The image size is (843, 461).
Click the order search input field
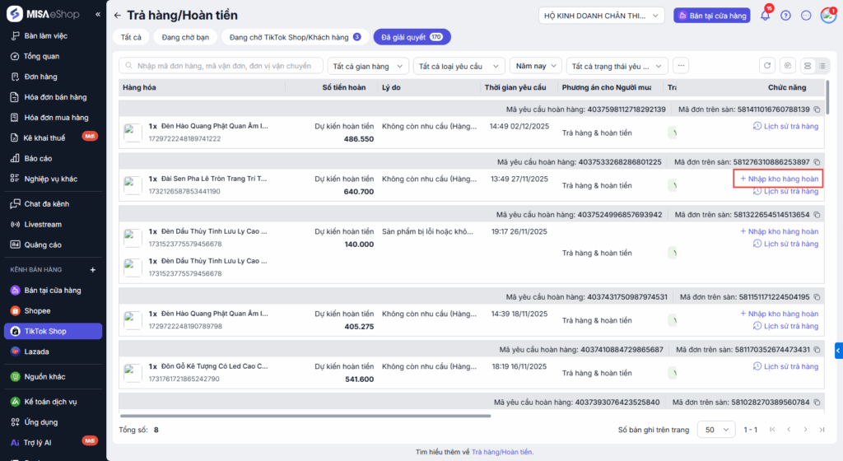[221, 66]
